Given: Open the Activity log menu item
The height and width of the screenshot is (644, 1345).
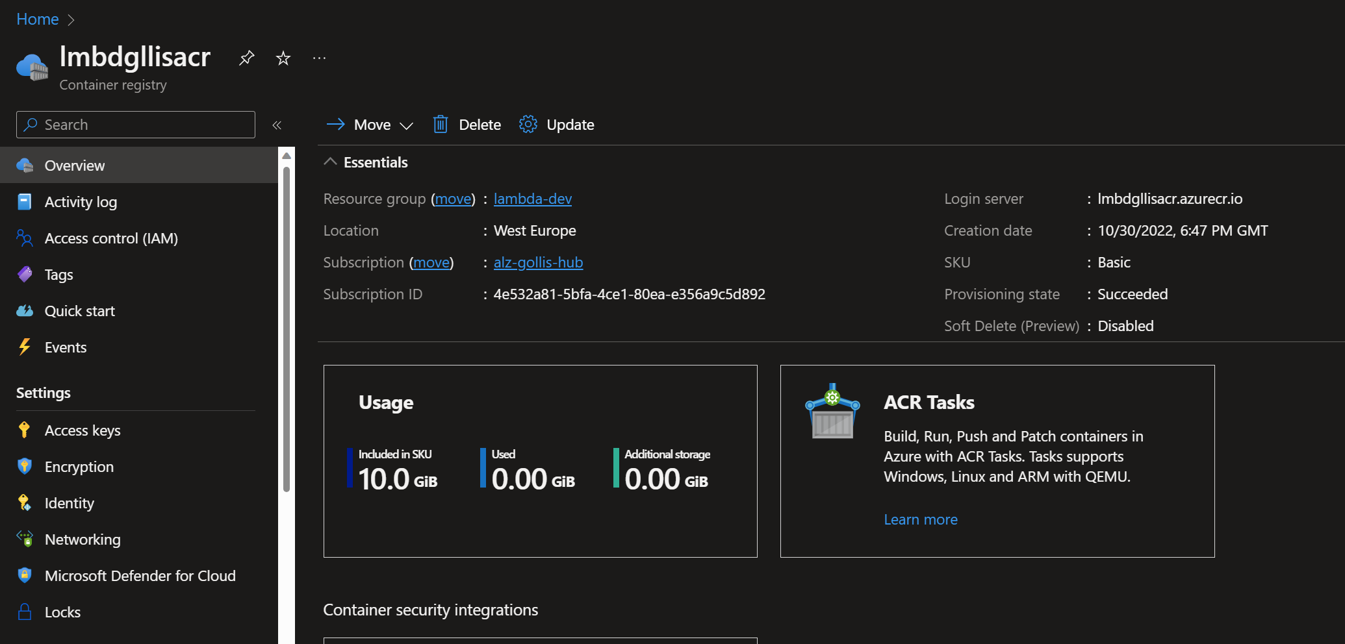Looking at the screenshot, I should tap(81, 202).
